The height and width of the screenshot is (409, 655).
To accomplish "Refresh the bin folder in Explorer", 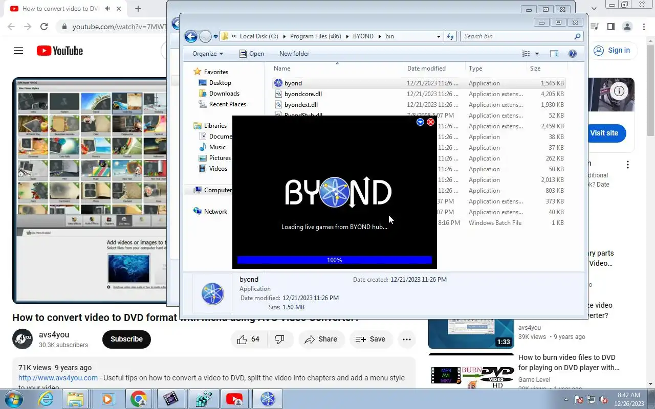I will tap(450, 36).
